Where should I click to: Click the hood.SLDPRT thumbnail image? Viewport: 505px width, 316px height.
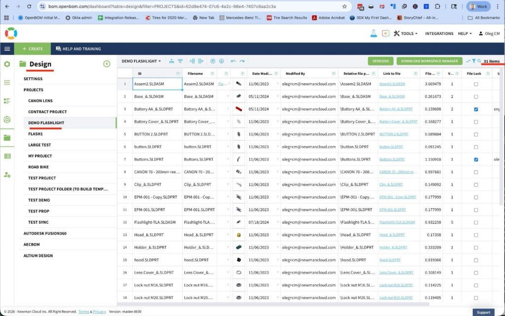point(239,259)
